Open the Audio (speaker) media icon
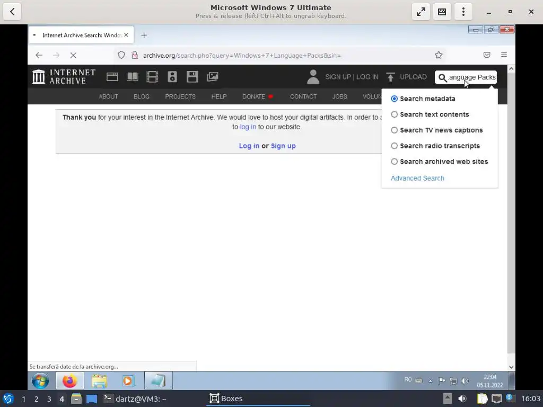The width and height of the screenshot is (543, 407). pos(172,77)
